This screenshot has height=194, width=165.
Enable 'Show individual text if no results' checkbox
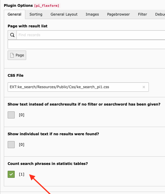coord(11,145)
